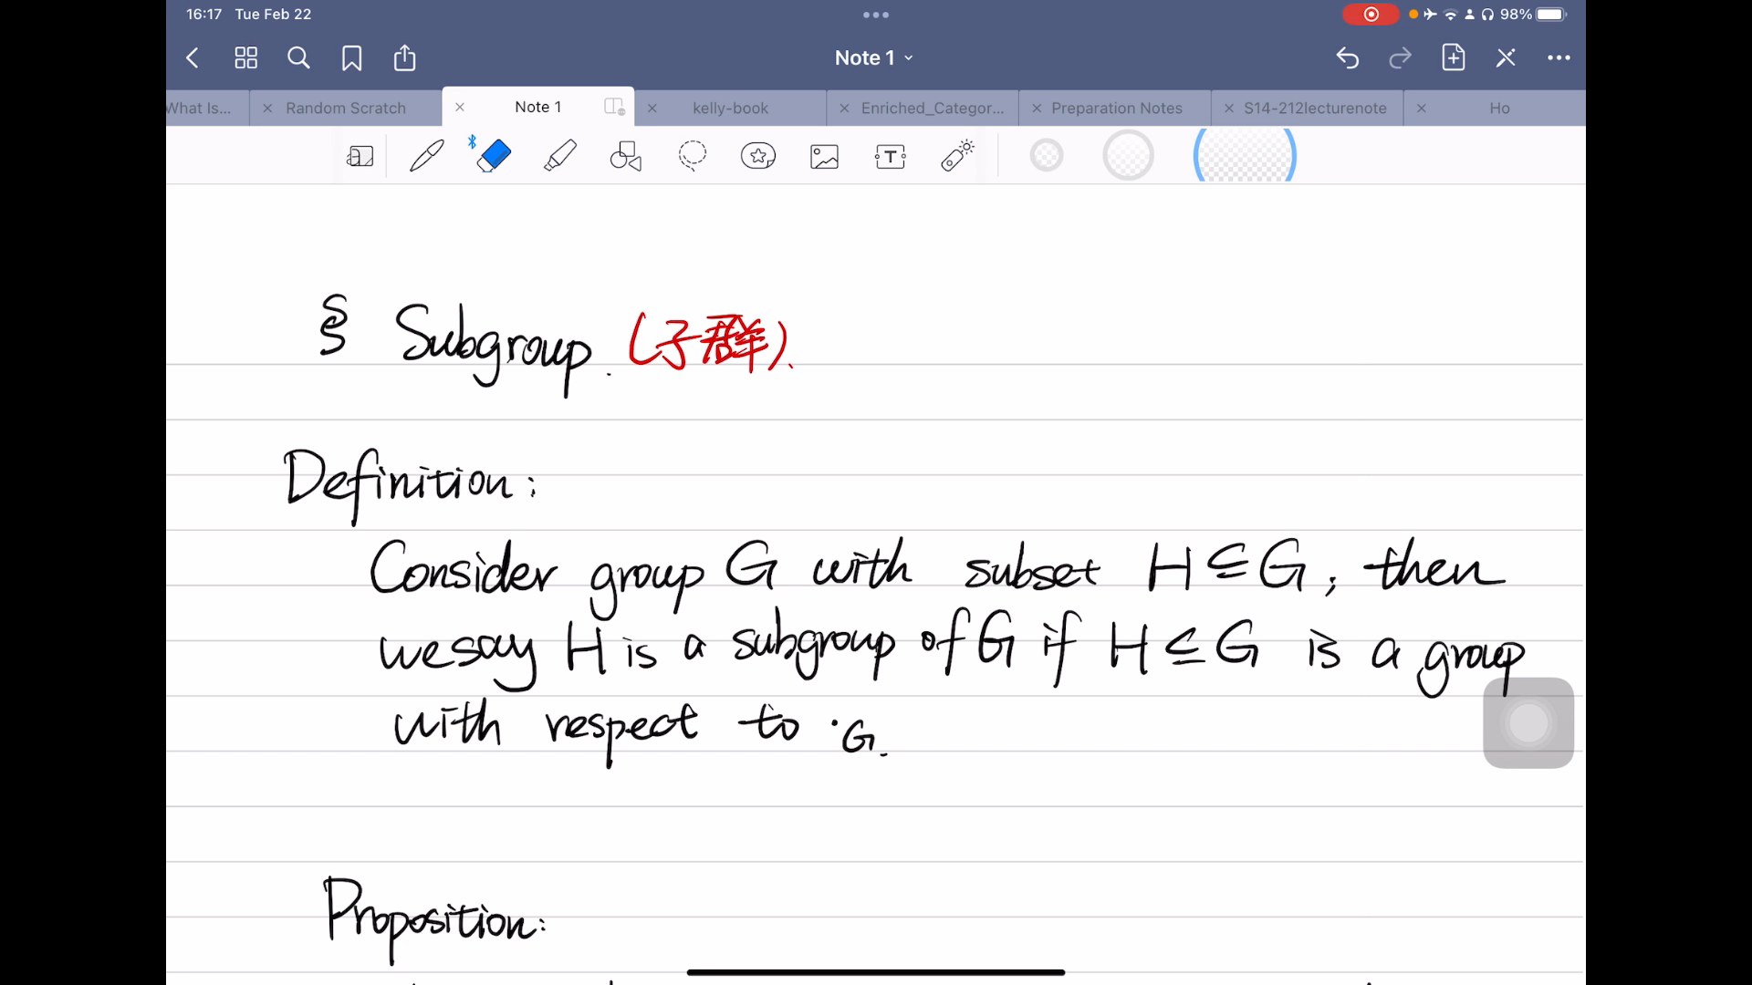Select the Shape drawing tool
This screenshot has width=1752, height=985.
click(624, 155)
